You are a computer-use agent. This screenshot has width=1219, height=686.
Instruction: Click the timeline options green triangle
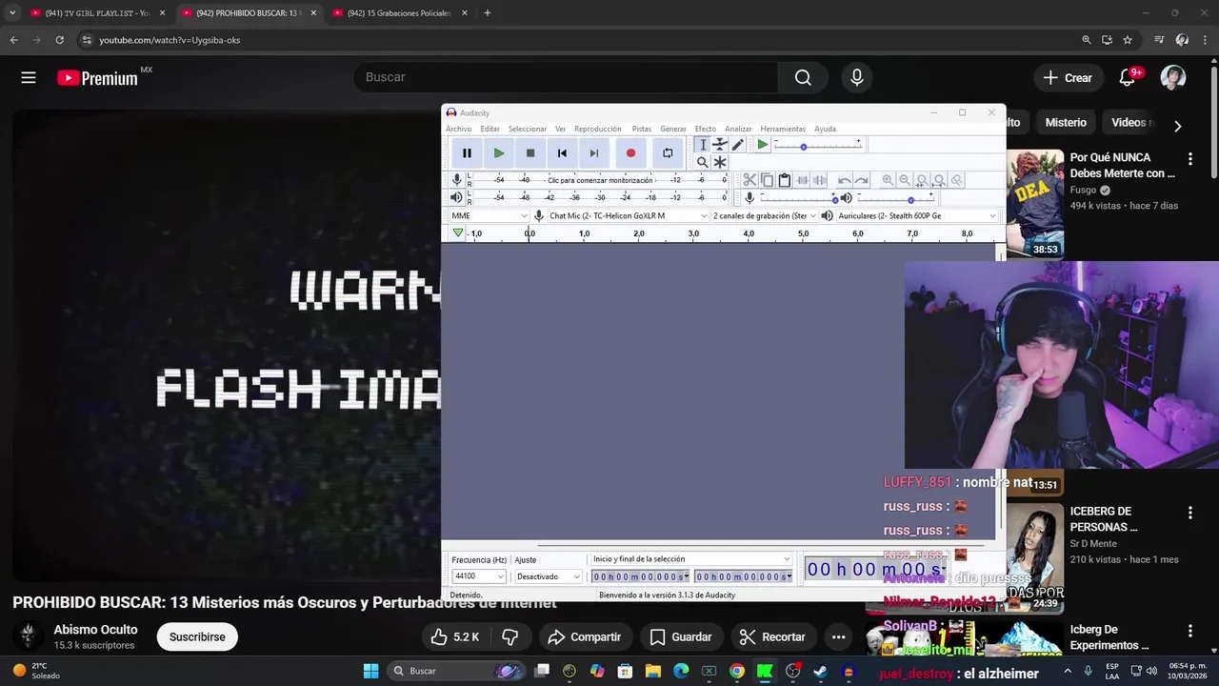pyautogui.click(x=458, y=232)
